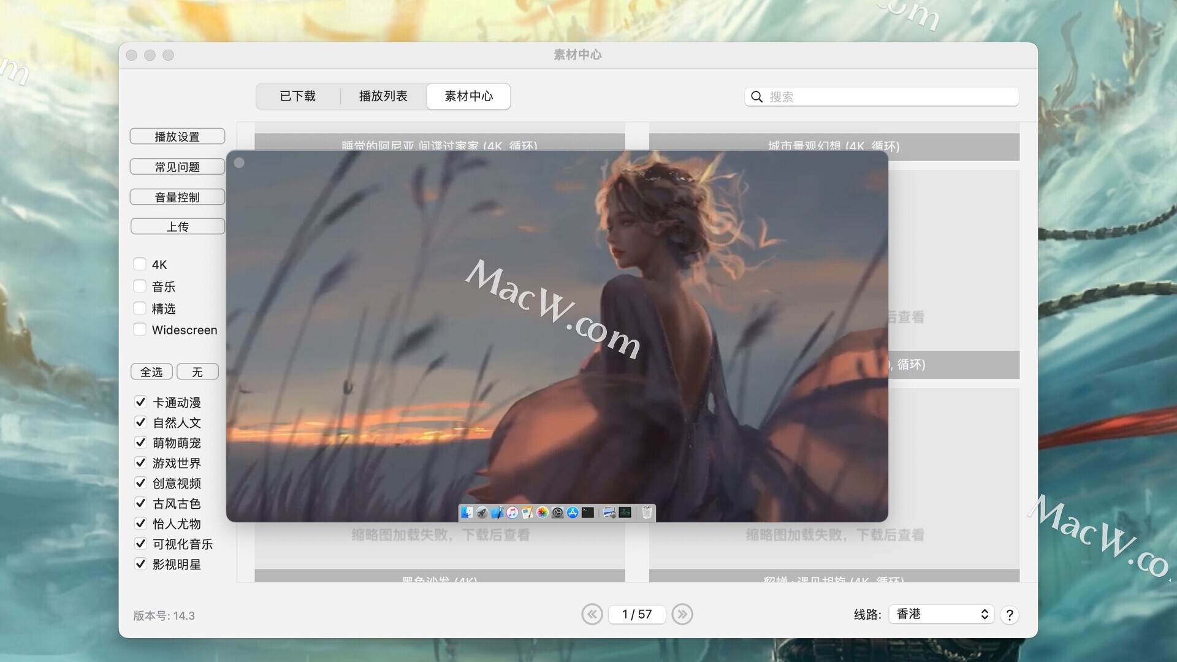This screenshot has width=1177, height=662.
Task: Click the girl wallpaper preview image
Action: tap(557, 336)
